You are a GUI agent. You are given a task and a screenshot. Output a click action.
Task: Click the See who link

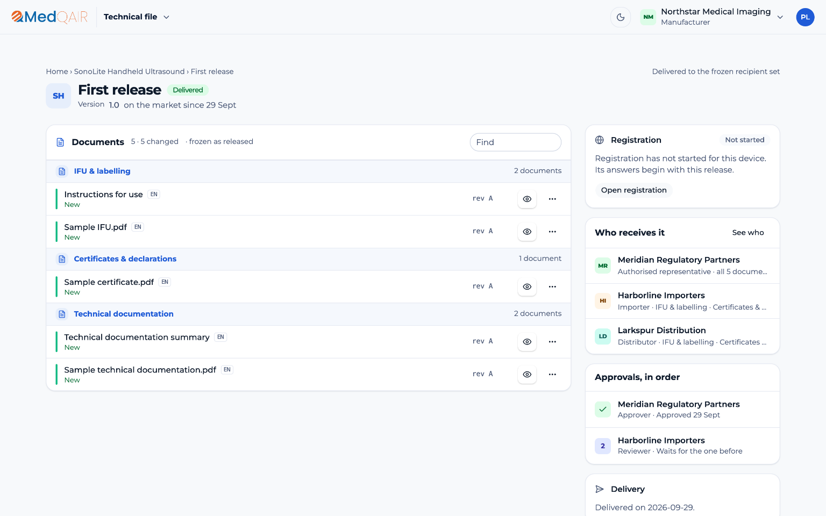(748, 233)
